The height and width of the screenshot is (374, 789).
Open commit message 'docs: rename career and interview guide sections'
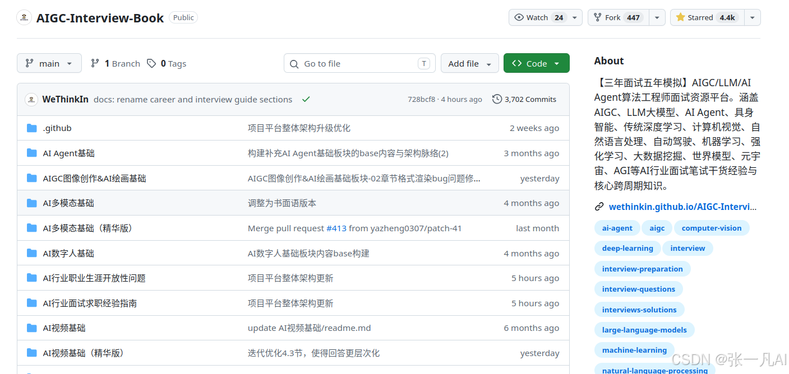pyautogui.click(x=193, y=99)
